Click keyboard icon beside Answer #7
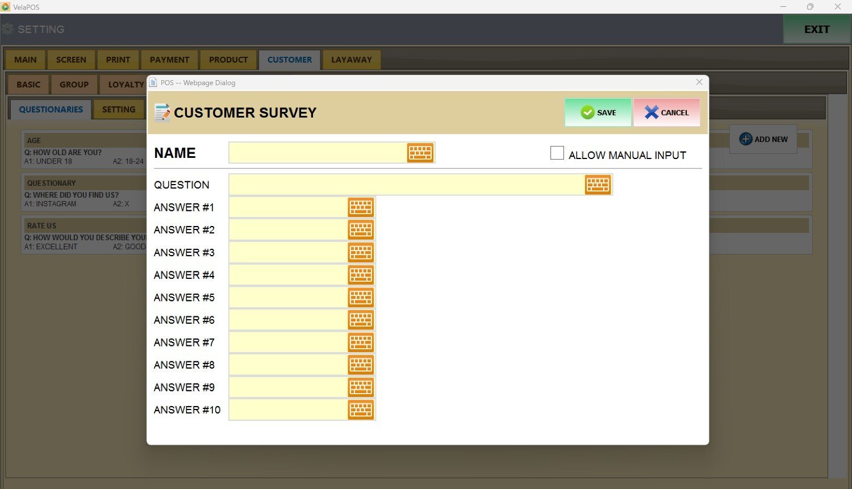This screenshot has width=852, height=489. point(361,342)
